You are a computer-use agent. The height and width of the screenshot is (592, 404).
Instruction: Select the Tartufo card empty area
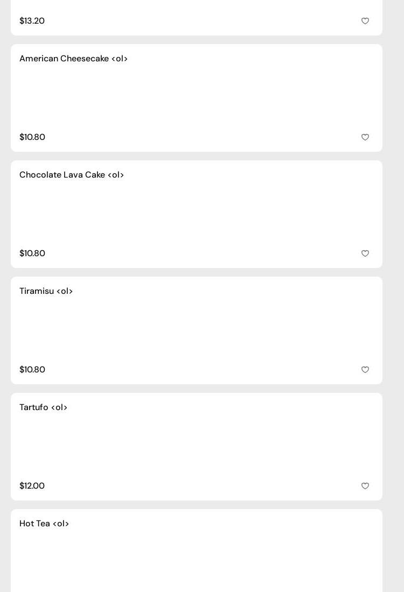pyautogui.click(x=197, y=447)
